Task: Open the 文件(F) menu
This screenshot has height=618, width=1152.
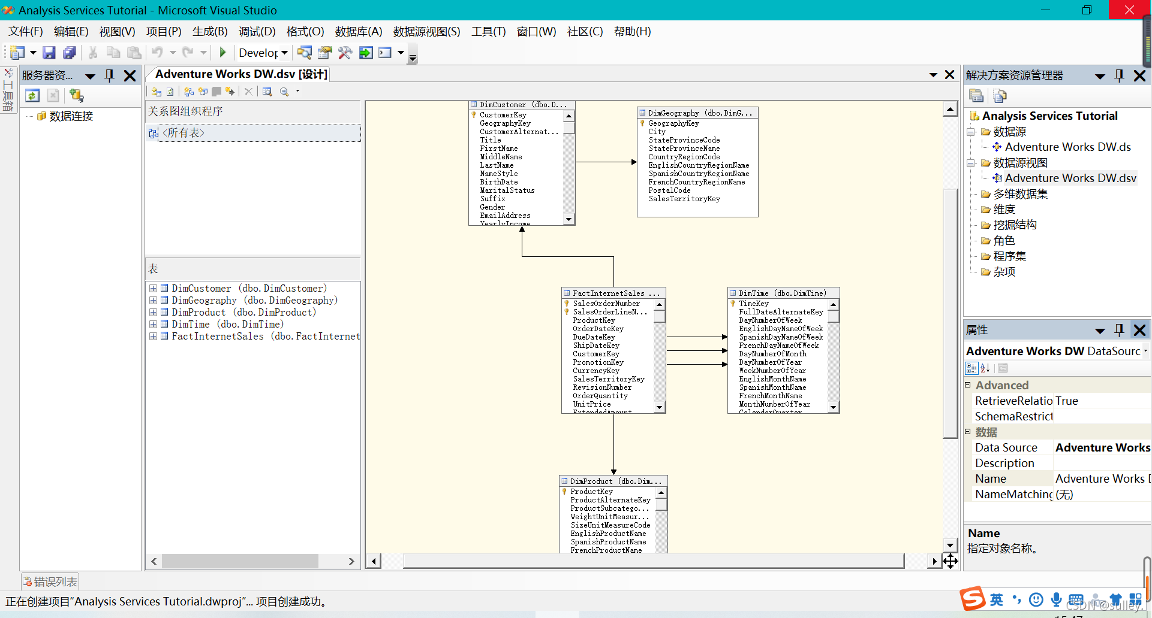Action: tap(26, 32)
